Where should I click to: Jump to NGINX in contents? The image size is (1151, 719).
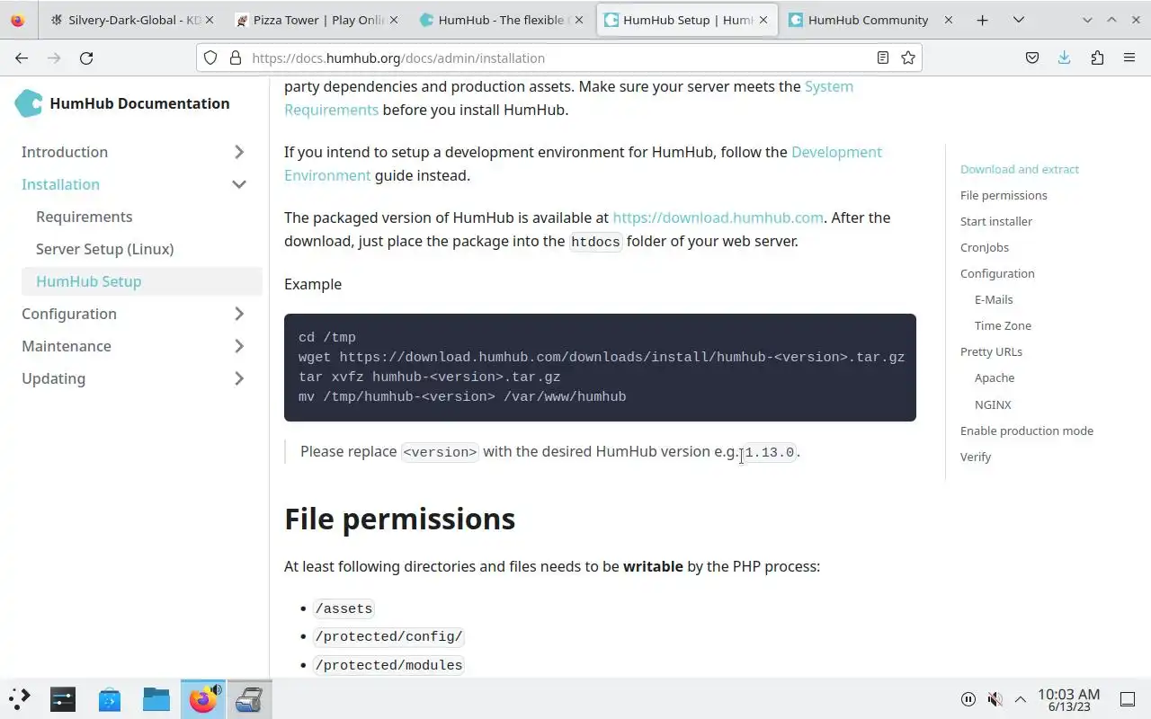(993, 404)
